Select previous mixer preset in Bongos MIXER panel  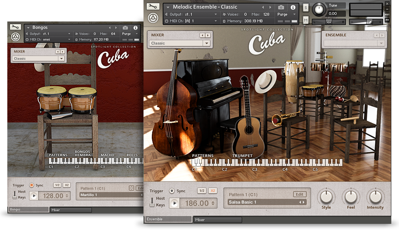pyautogui.click(x=58, y=52)
